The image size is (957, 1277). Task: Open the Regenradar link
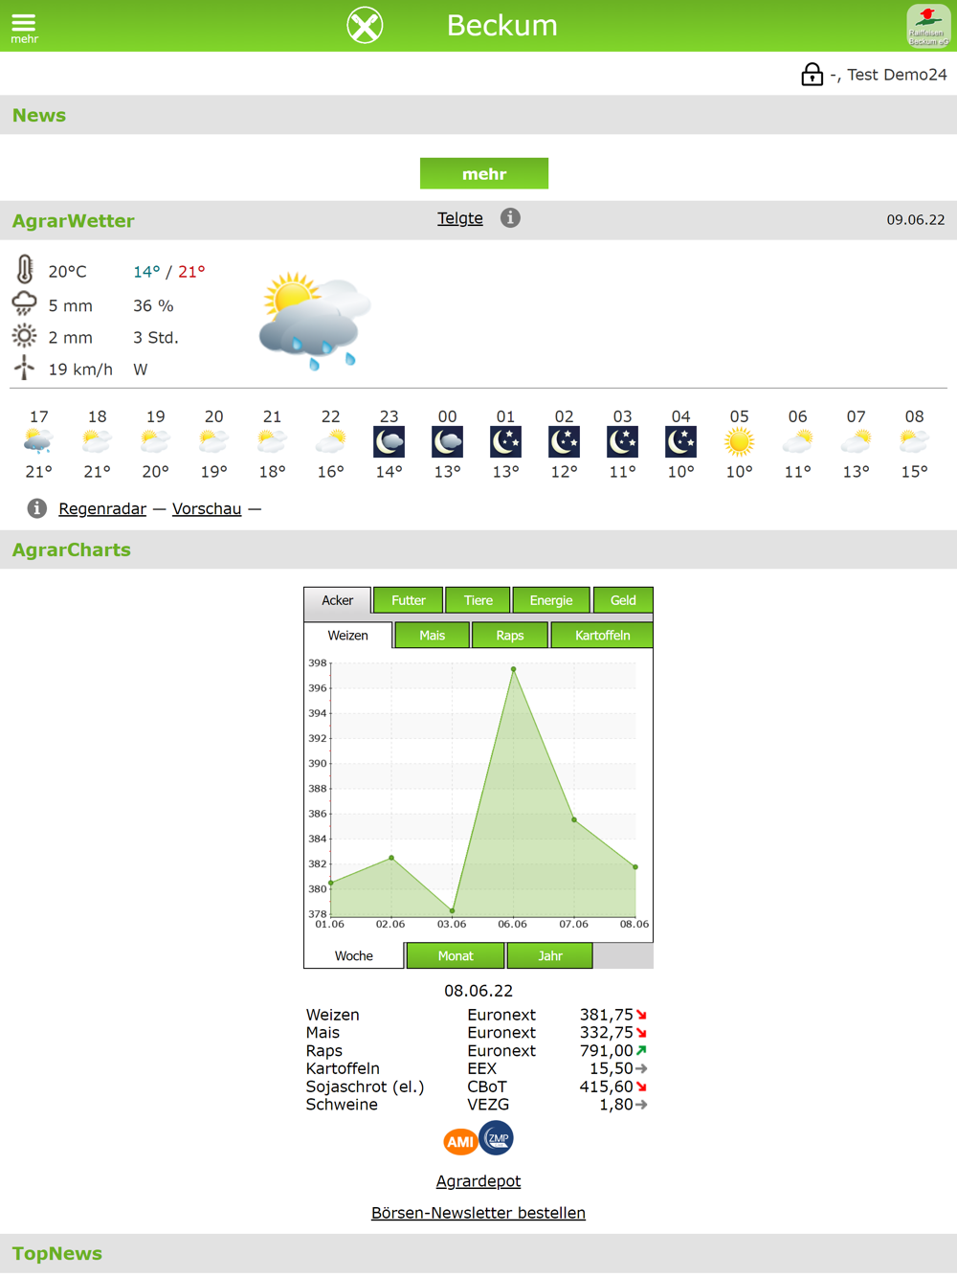(102, 508)
